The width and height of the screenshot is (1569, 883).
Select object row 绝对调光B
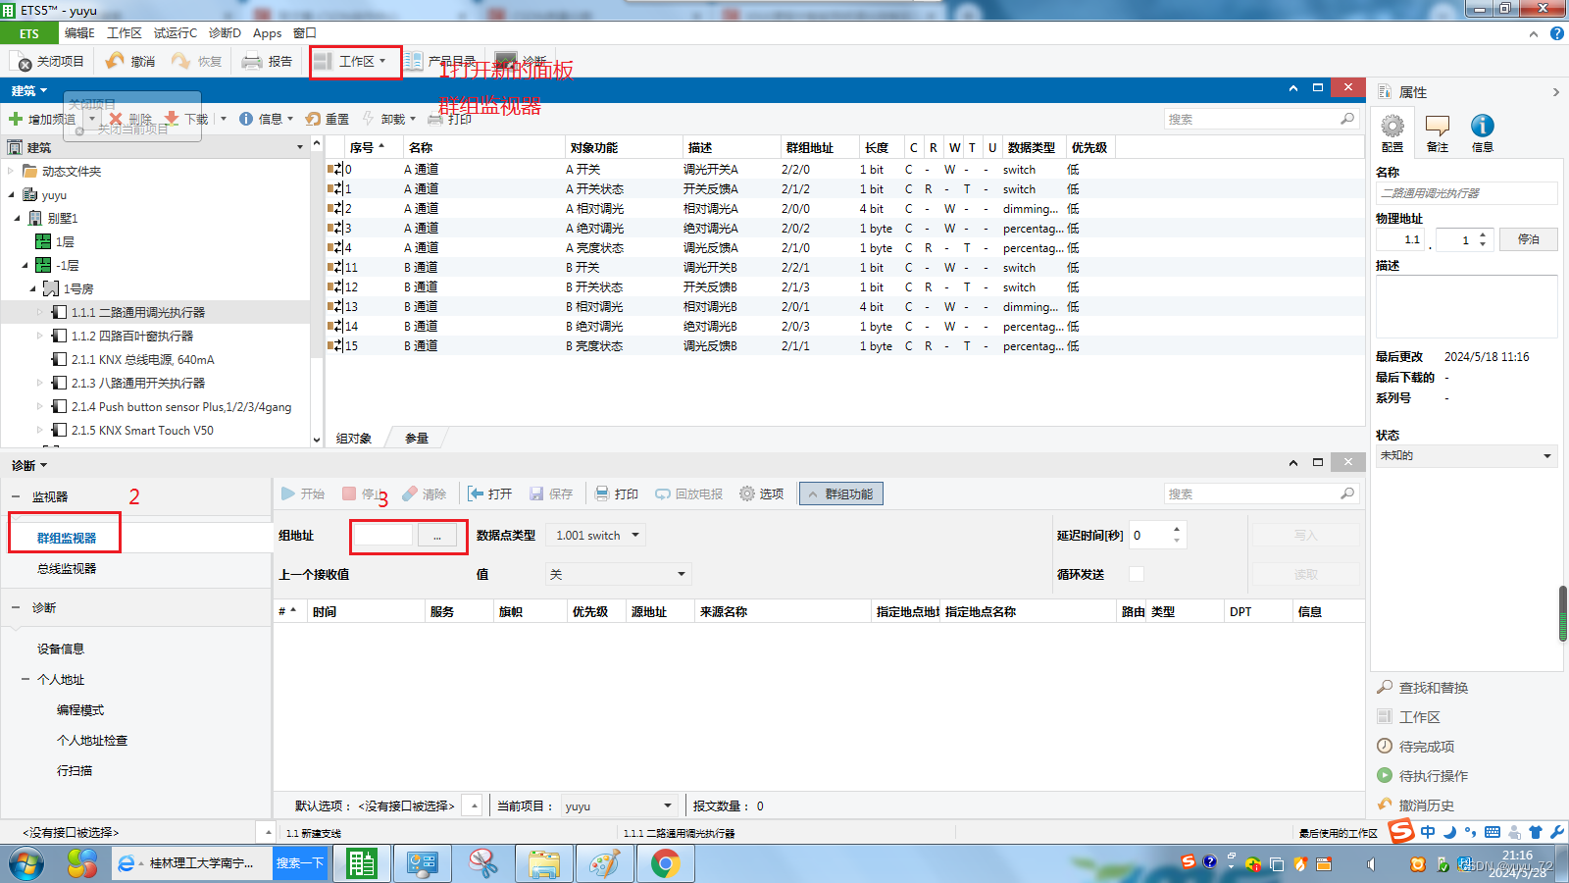click(845, 326)
